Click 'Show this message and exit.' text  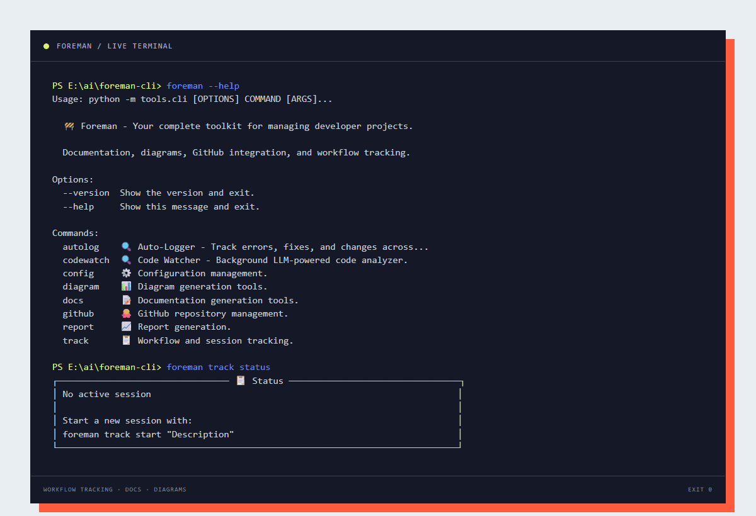190,206
